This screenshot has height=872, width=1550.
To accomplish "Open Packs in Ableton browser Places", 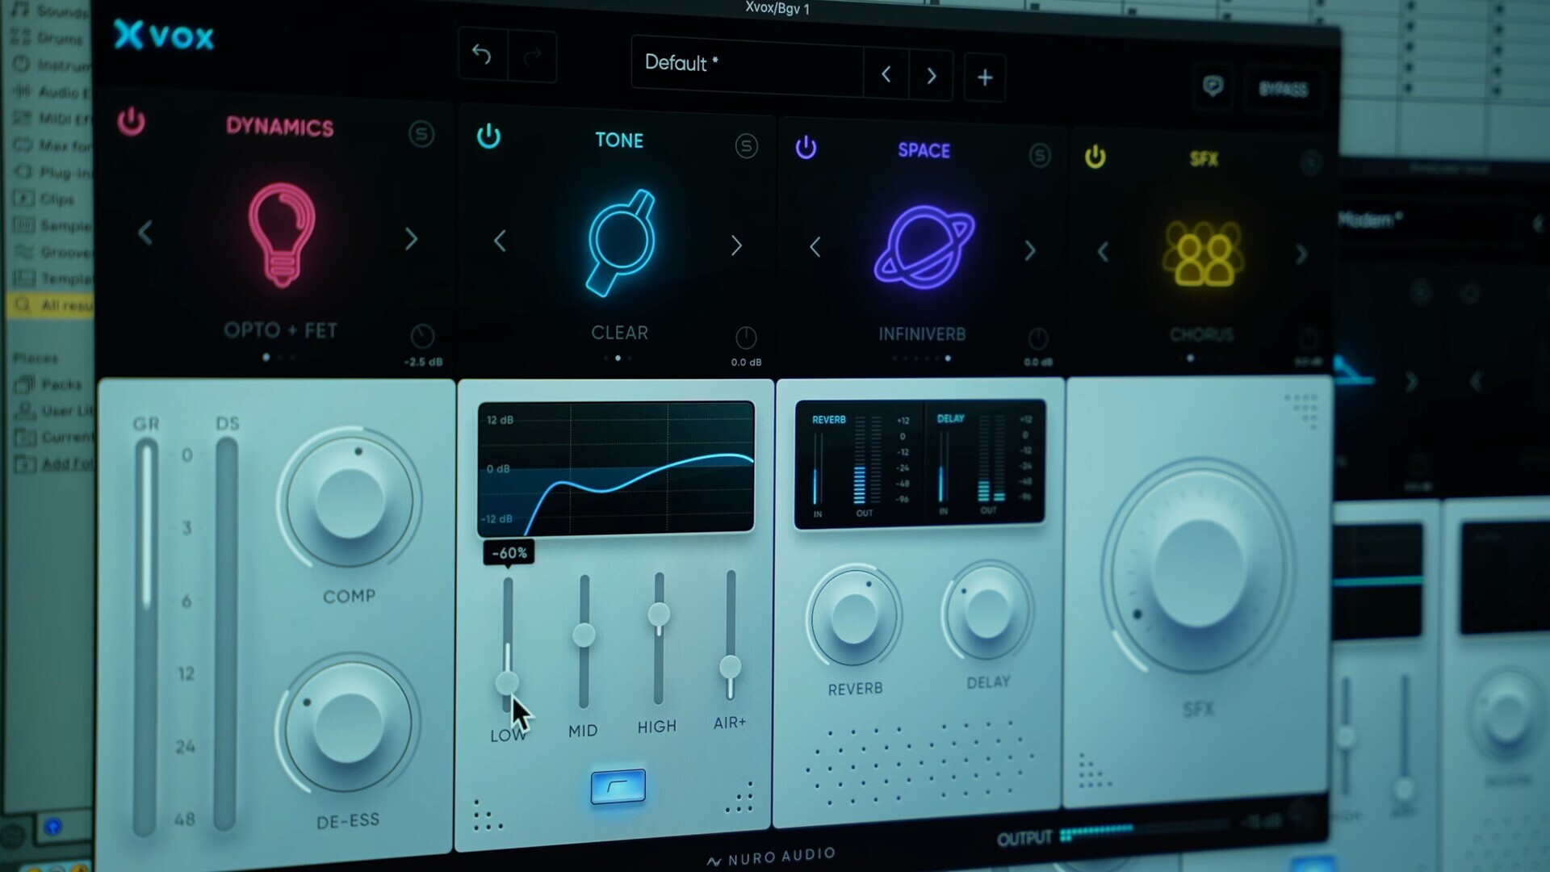I will click(48, 384).
